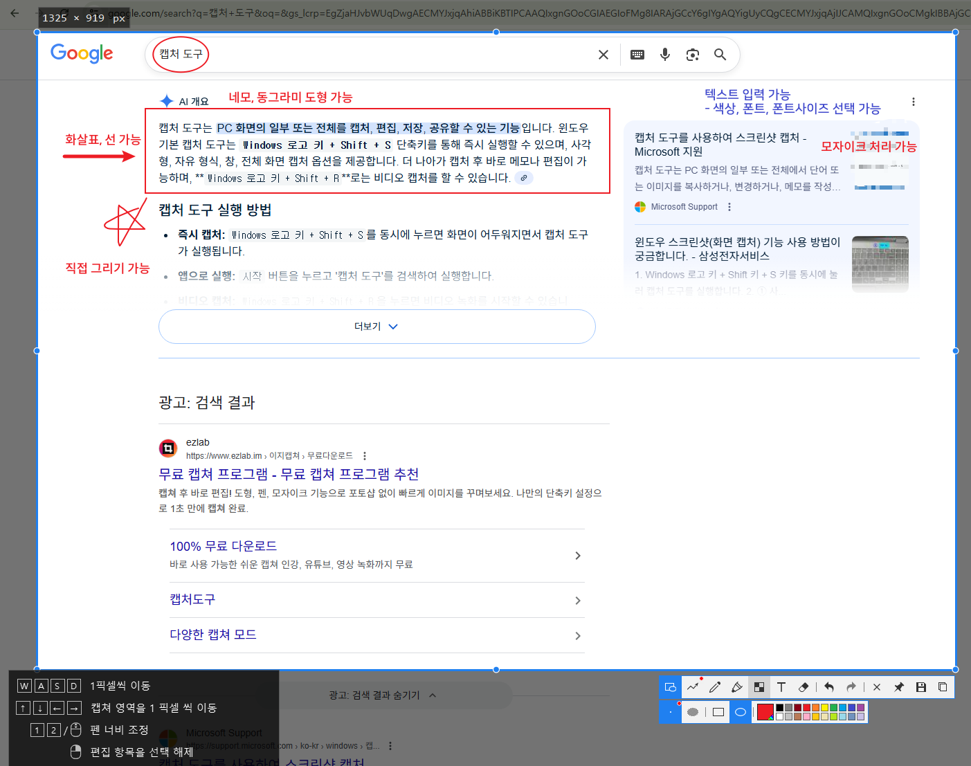
Task: Pick the purple color swatch
Action: point(860,708)
